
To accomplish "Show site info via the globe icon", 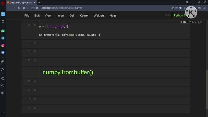I will (x=37, y=8).
